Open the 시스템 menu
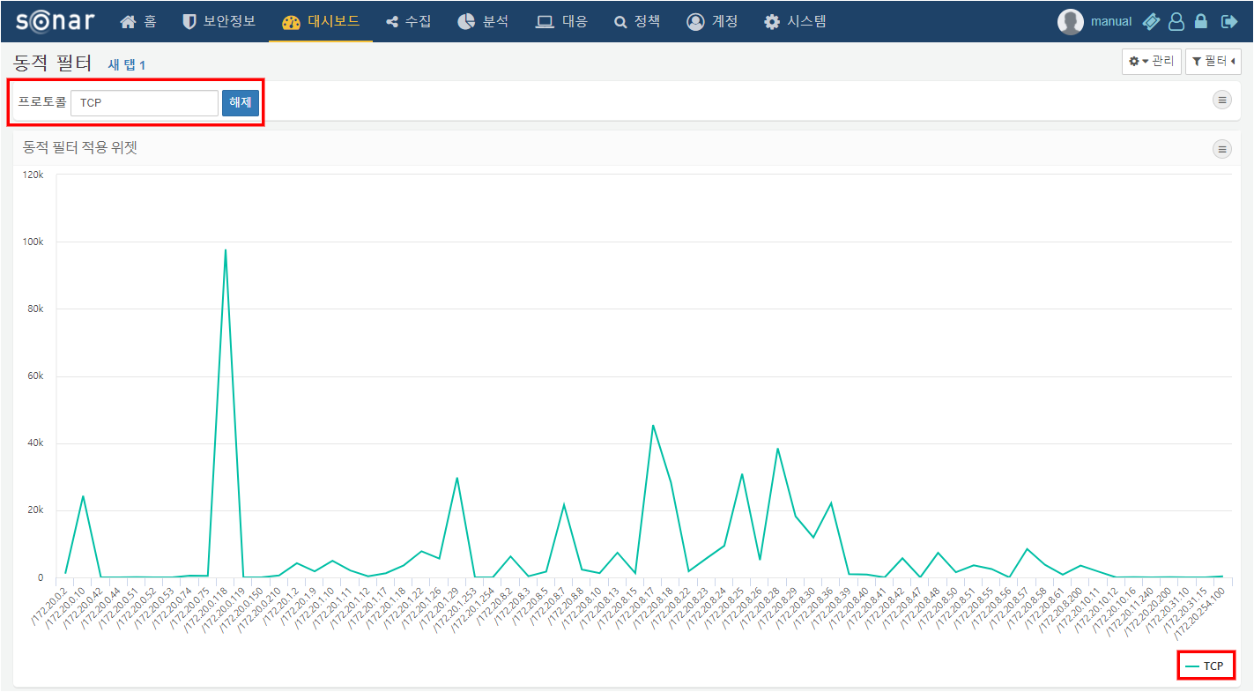The image size is (1254, 692). pyautogui.click(x=795, y=21)
